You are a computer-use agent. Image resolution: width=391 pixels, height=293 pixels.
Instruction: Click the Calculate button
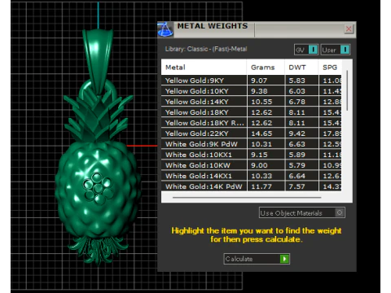pos(257,259)
